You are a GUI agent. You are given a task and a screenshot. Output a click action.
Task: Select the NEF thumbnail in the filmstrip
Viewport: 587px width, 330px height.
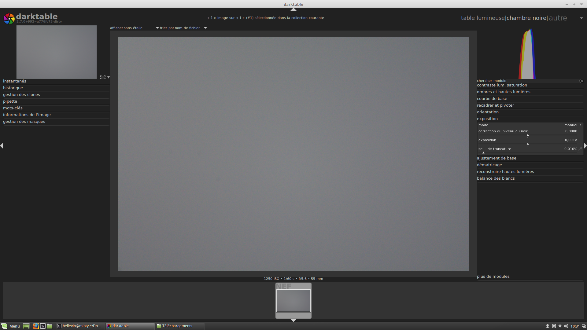click(x=293, y=301)
